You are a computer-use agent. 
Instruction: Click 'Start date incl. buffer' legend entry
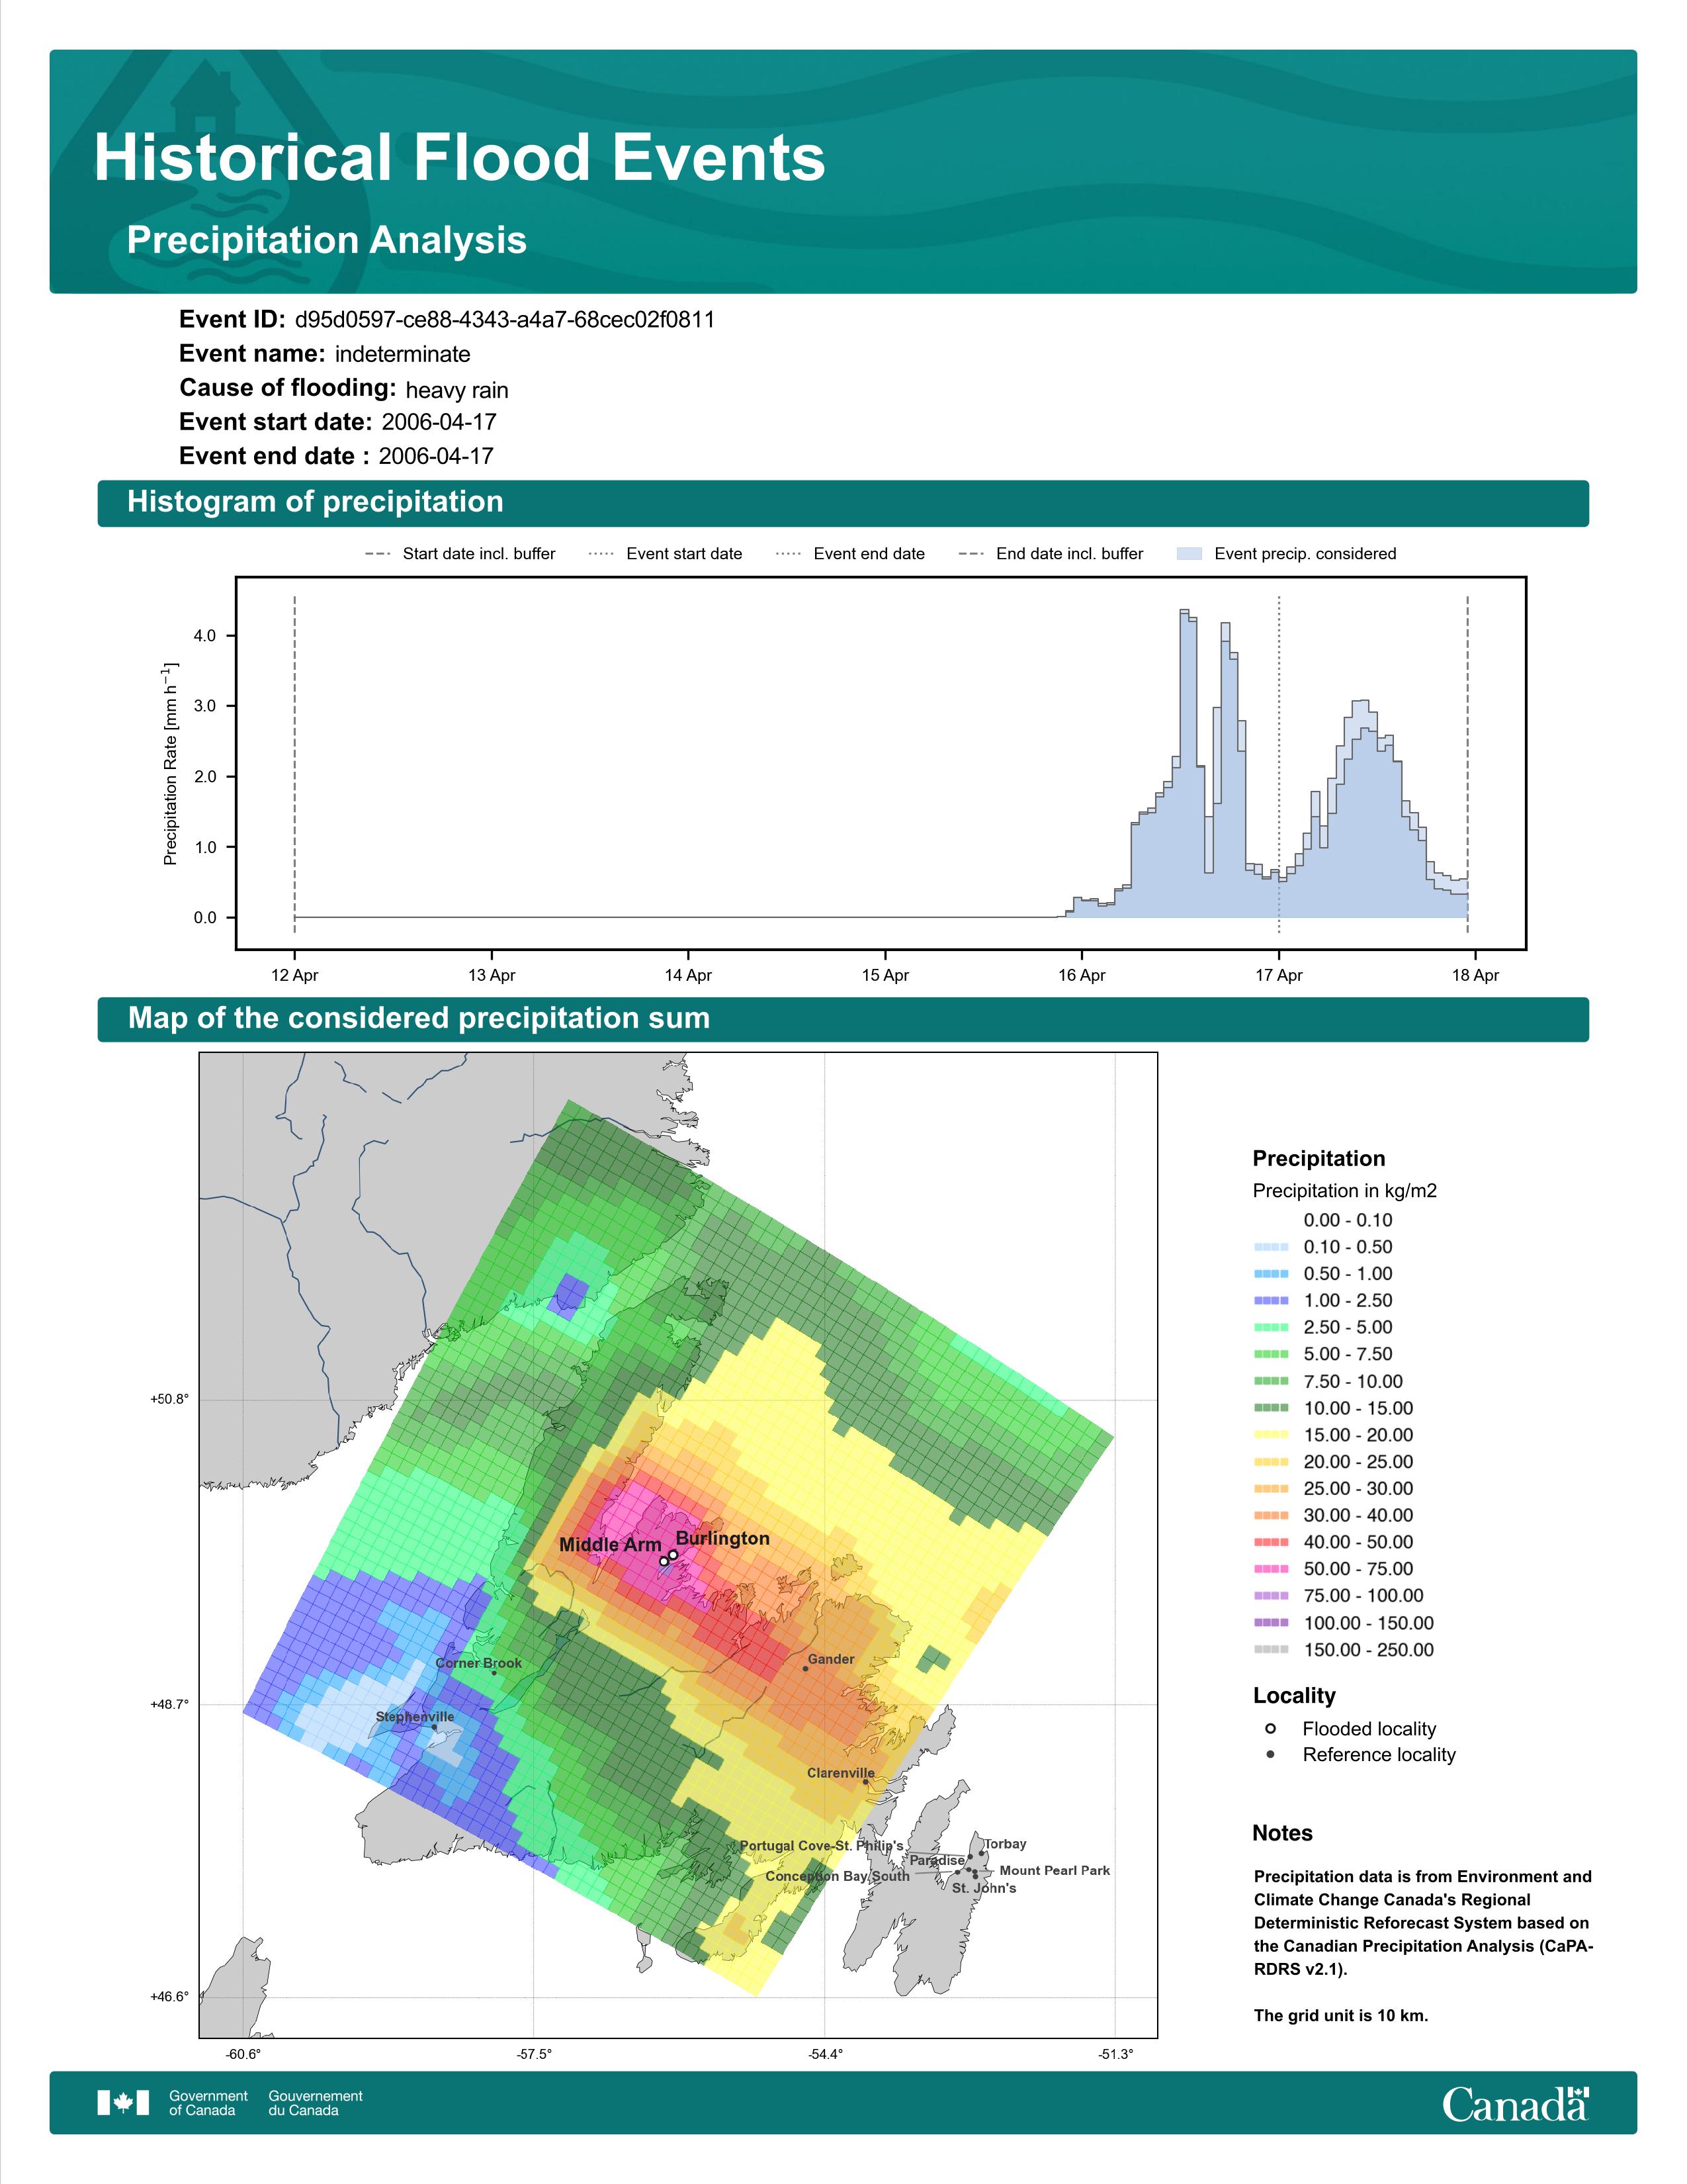pos(460,554)
